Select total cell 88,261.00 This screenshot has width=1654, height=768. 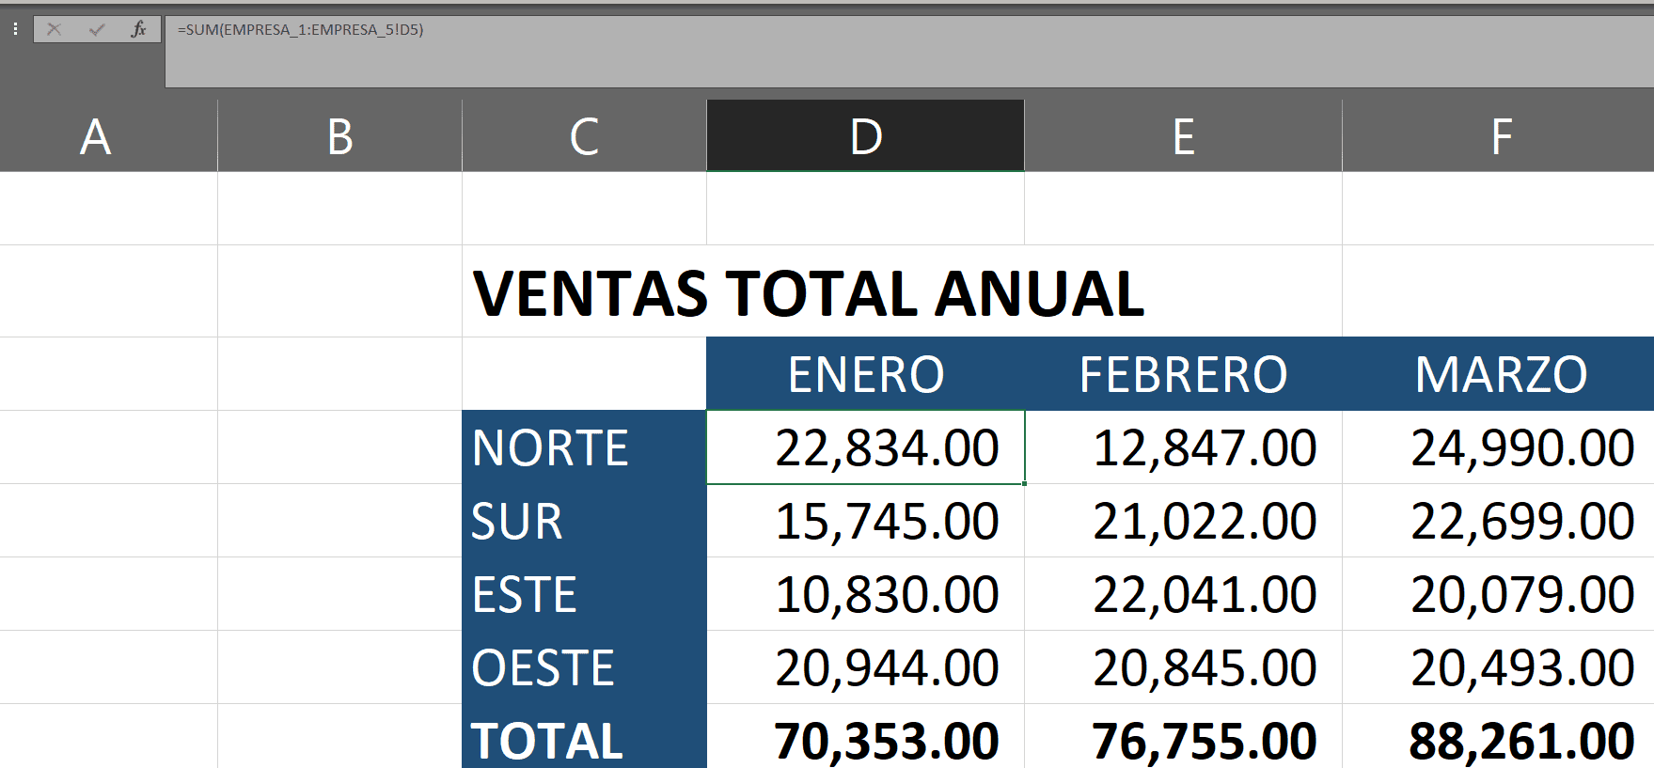(x=1499, y=737)
